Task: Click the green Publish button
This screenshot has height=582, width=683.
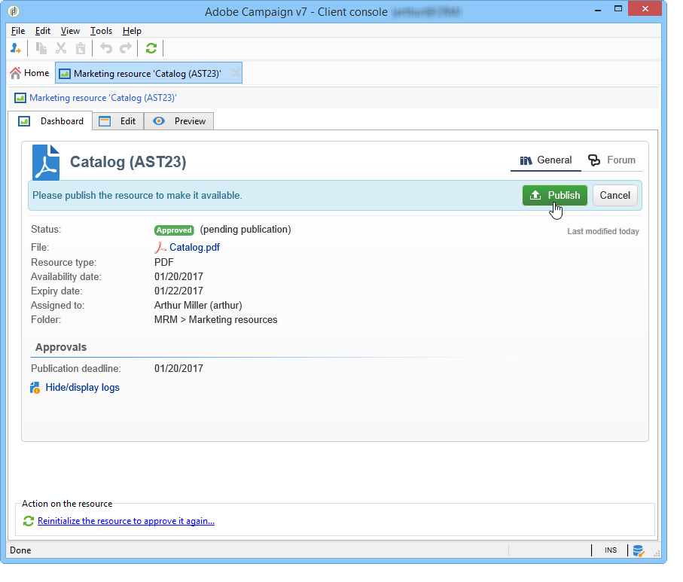Action: [555, 196]
